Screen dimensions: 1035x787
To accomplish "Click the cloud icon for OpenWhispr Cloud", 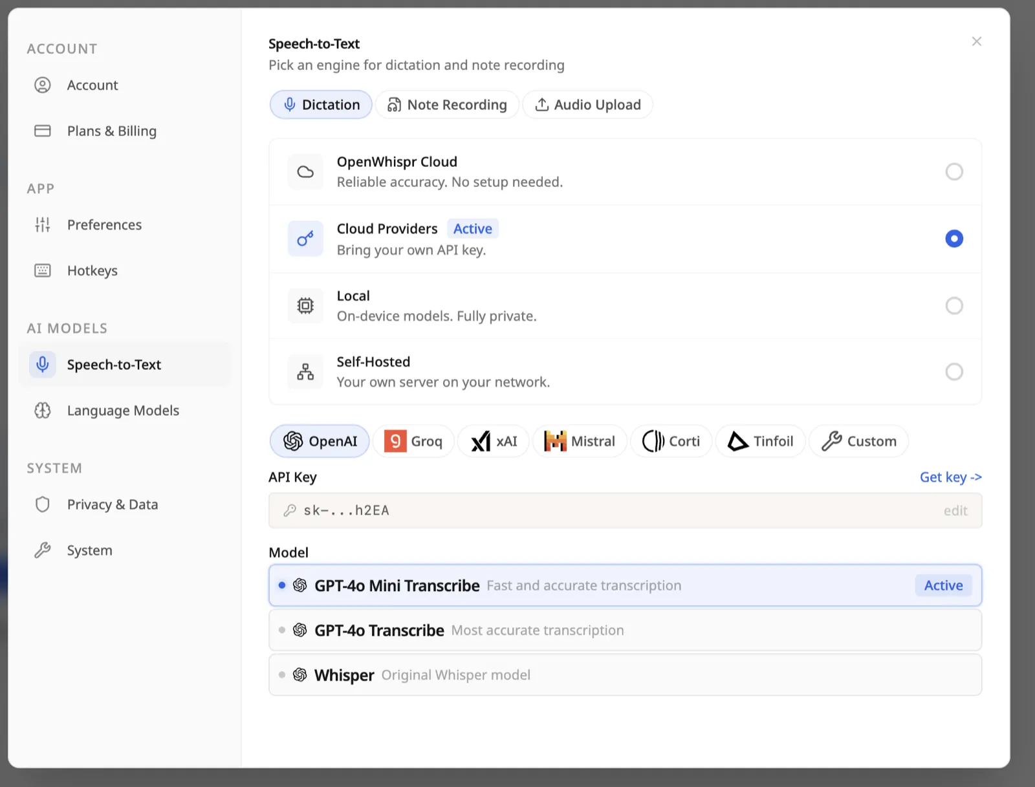I will 305,172.
